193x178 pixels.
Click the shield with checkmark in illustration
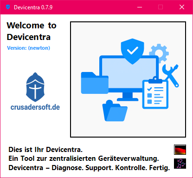[132, 51]
